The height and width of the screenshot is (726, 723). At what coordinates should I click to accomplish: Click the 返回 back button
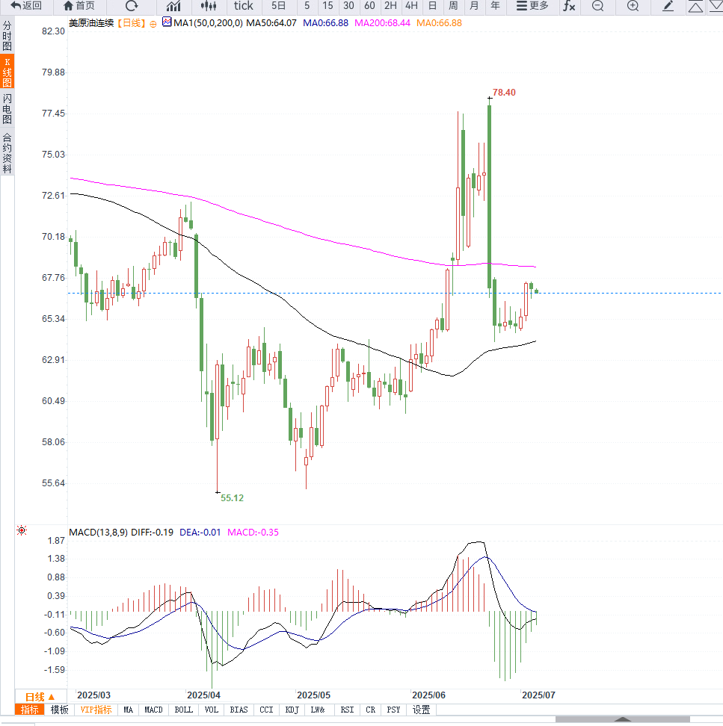click(x=26, y=6)
